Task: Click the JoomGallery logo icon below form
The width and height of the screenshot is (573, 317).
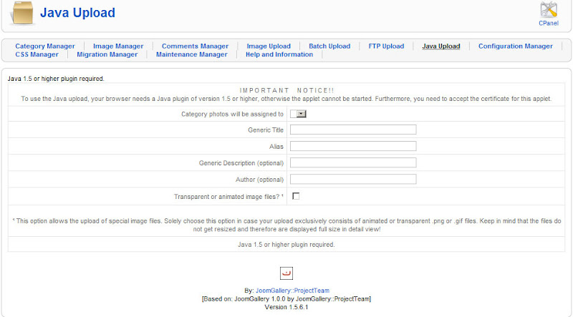Action: (x=286, y=273)
